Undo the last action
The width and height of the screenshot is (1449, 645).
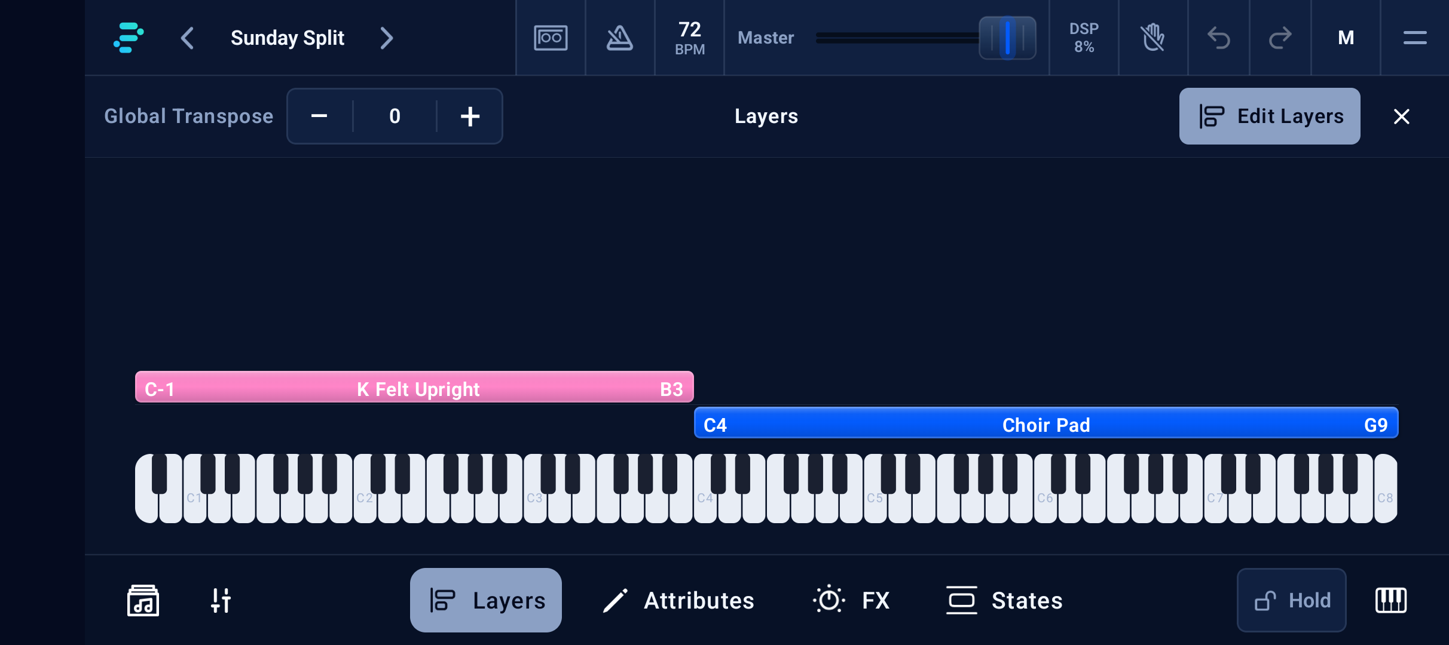tap(1219, 38)
